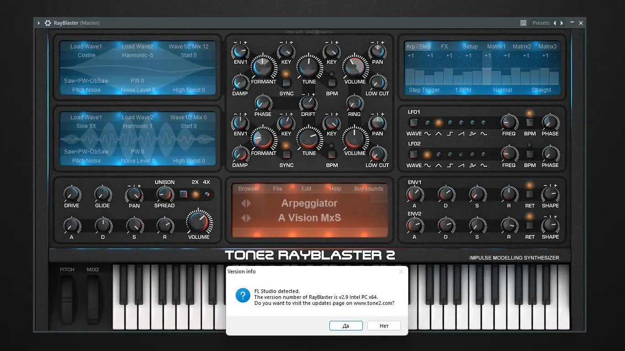Enable BPM sync on LFO1
The image size is (625, 351).
pos(529,122)
